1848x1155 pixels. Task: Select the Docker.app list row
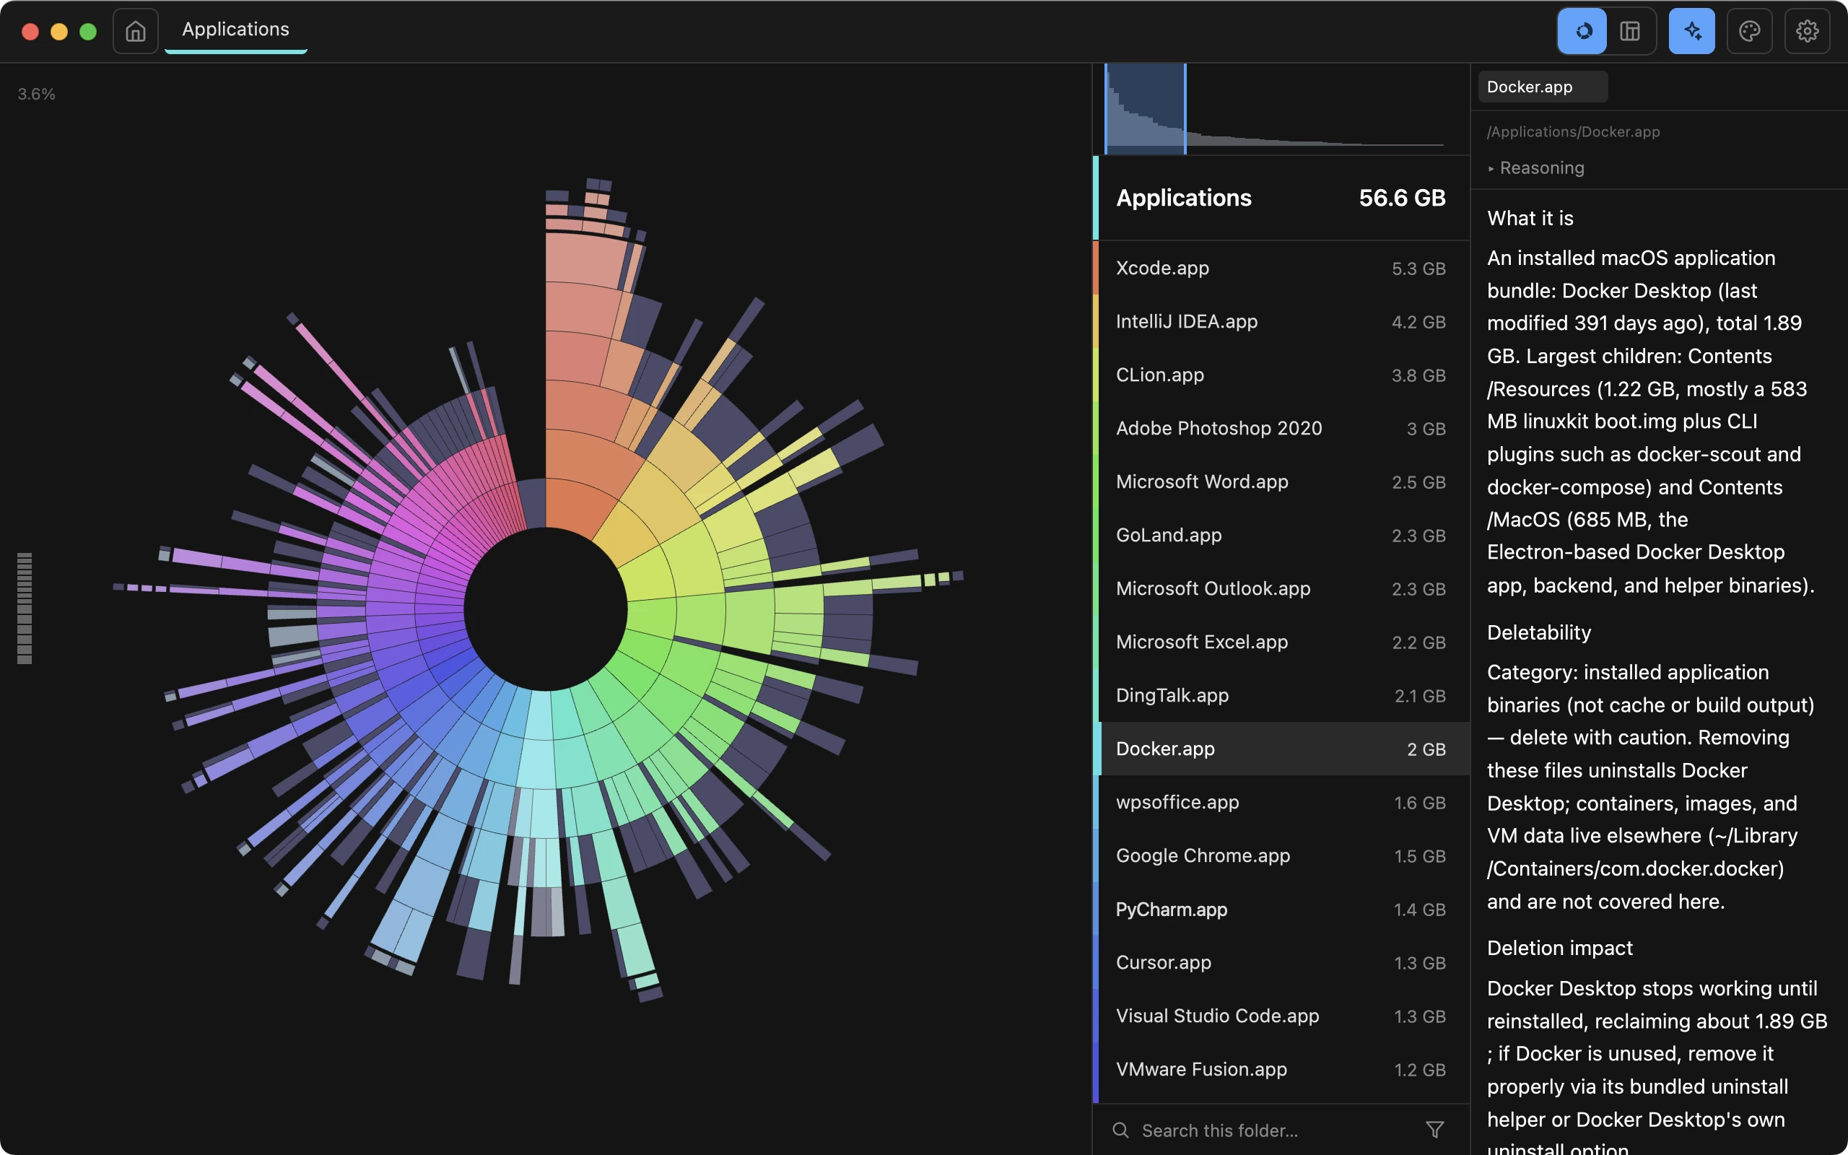point(1282,749)
